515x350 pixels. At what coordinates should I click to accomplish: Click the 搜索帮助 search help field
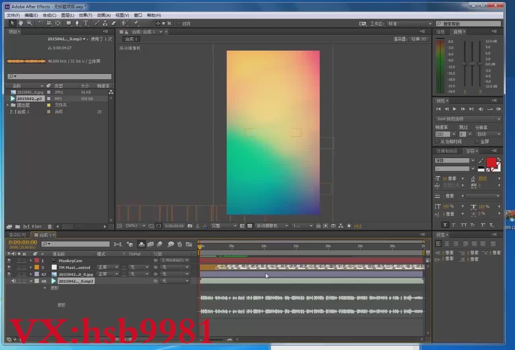pyautogui.click(x=469, y=24)
